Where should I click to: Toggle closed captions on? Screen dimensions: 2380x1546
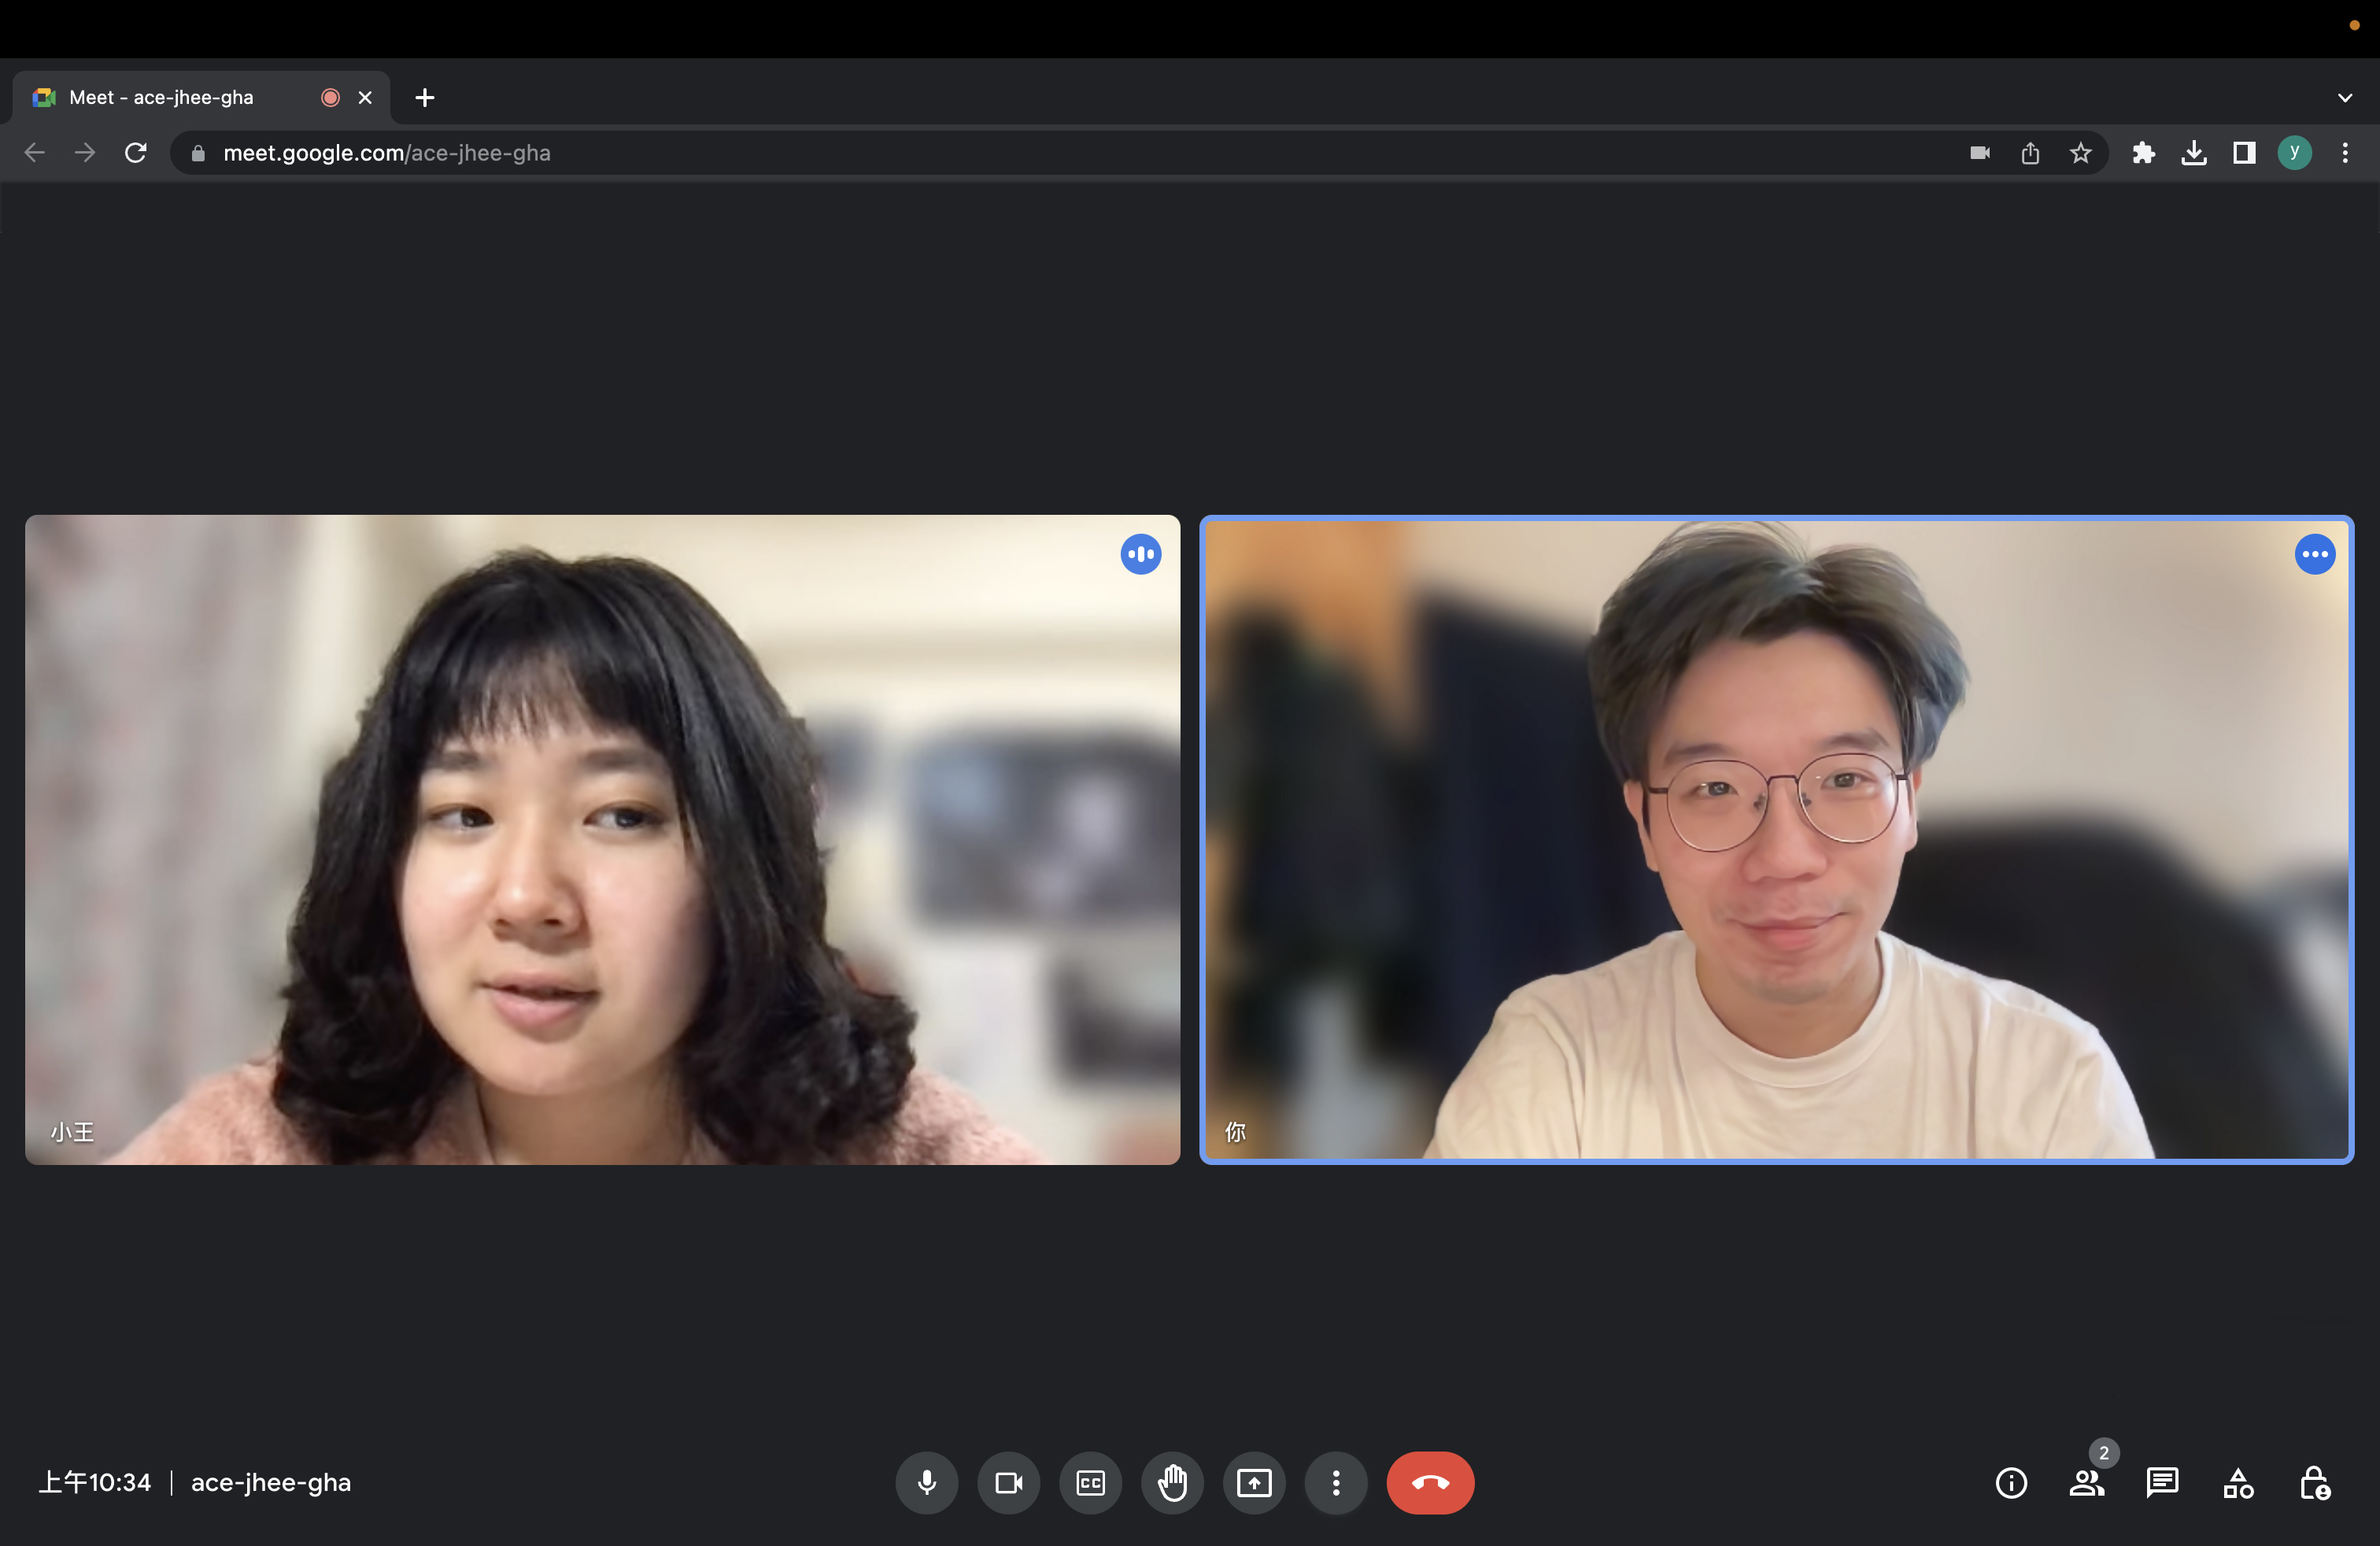(x=1090, y=1482)
